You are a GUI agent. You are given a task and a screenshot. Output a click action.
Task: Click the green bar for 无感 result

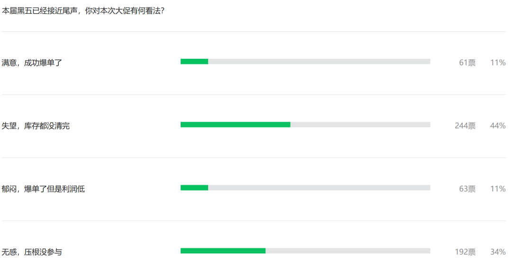click(223, 251)
